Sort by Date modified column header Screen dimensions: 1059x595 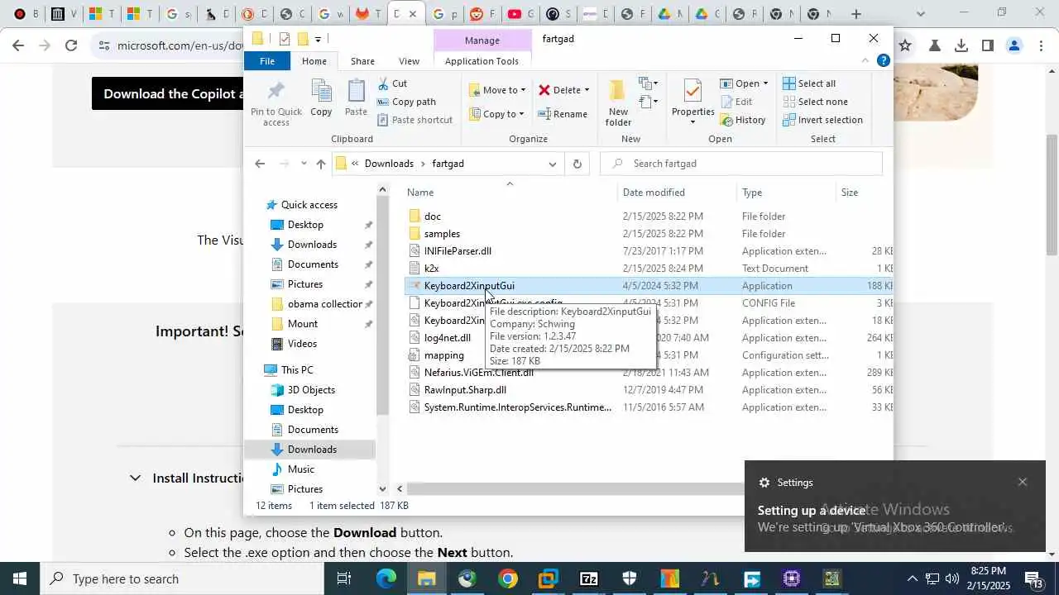pos(654,193)
